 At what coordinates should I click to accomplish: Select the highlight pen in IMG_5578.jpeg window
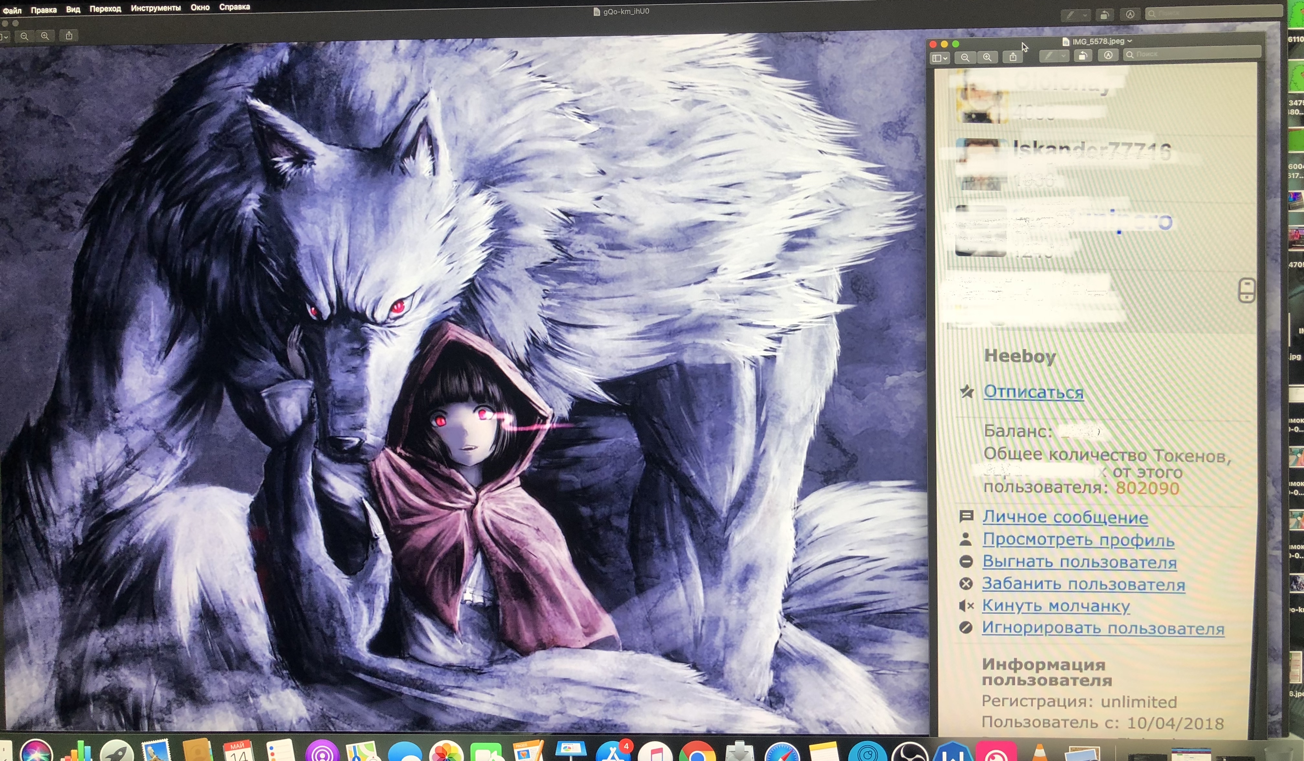[x=1049, y=56]
